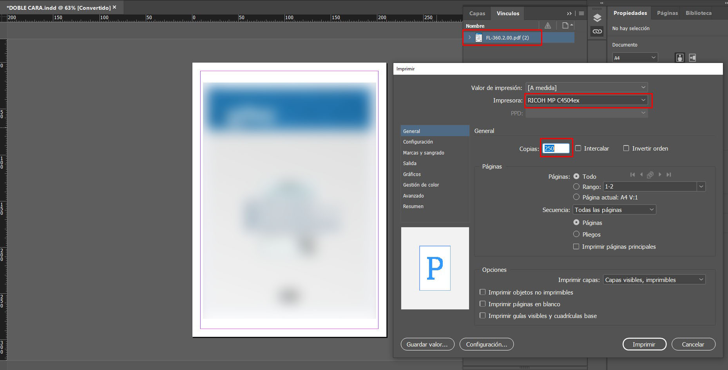This screenshot has height=370, width=728.
Task: Check the Invertir orden option
Action: tap(626, 148)
